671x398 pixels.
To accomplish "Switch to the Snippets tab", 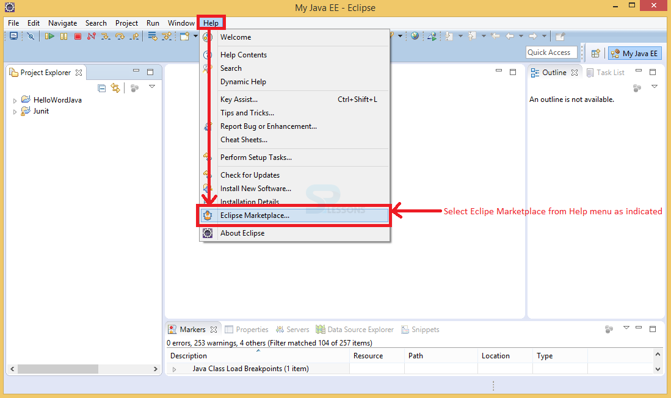I will click(420, 330).
